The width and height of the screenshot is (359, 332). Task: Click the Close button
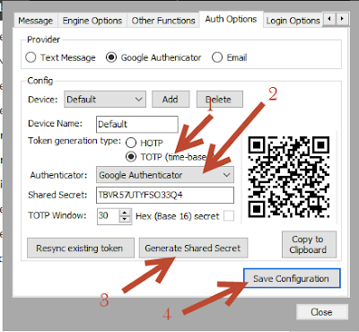pos(322,312)
